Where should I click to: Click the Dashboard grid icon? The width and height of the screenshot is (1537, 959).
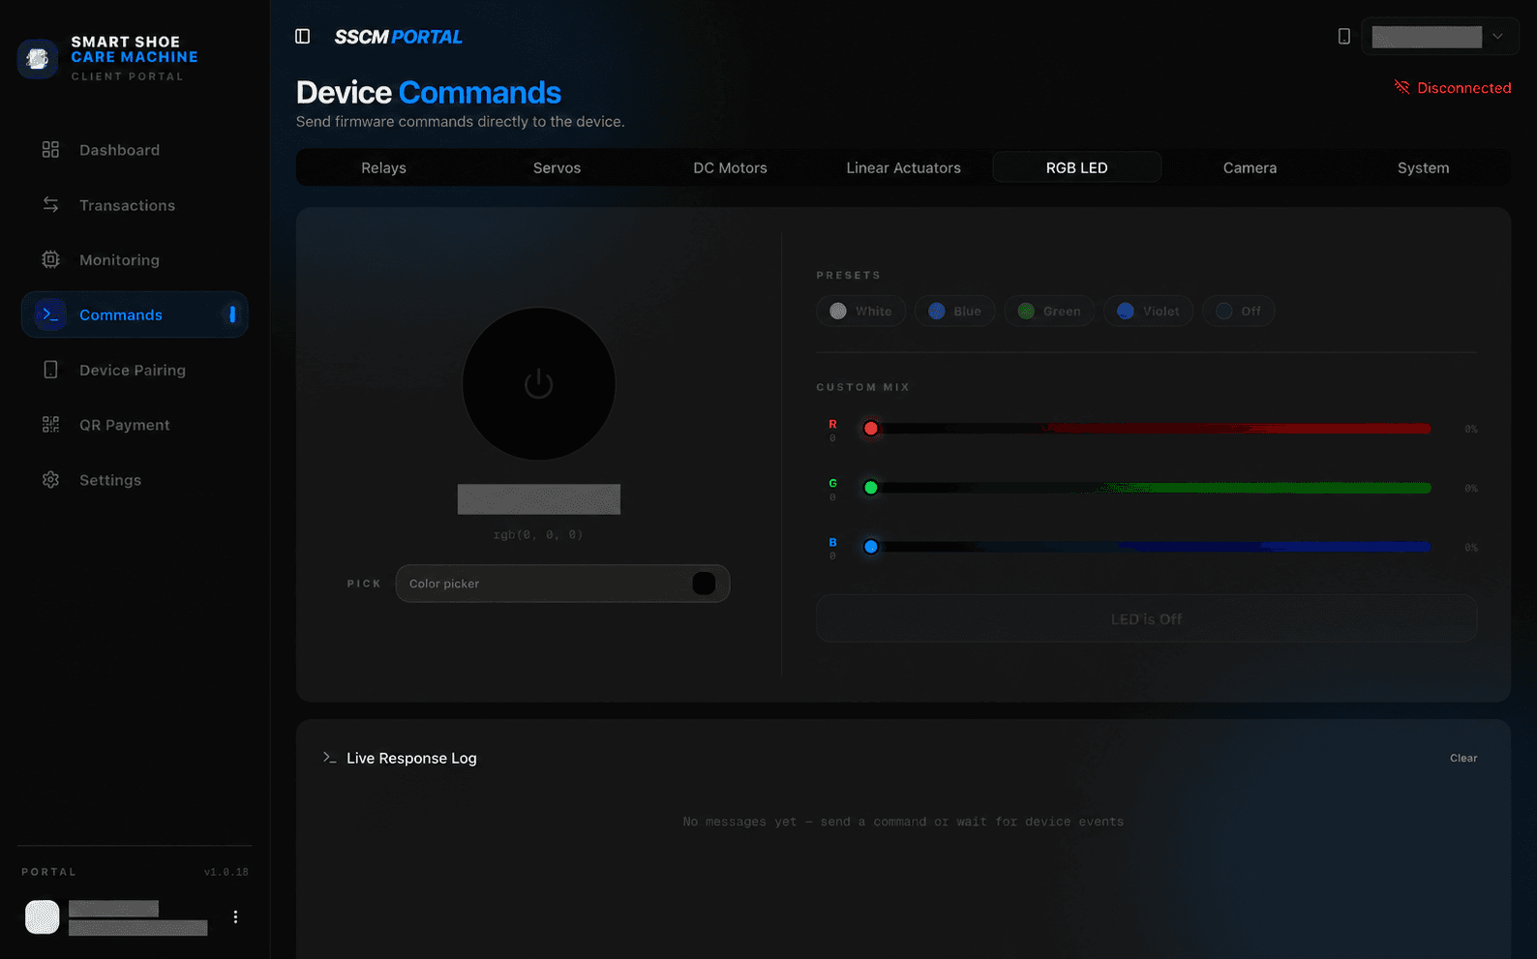tap(51, 150)
